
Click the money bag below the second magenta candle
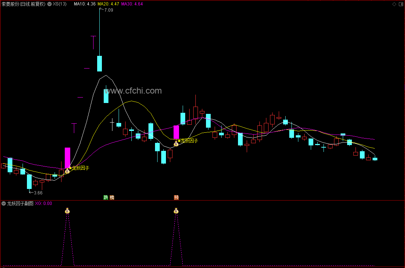coord(176,144)
